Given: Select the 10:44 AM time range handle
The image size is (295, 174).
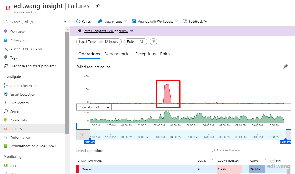Looking at the screenshot, I should click(x=89, y=142).
